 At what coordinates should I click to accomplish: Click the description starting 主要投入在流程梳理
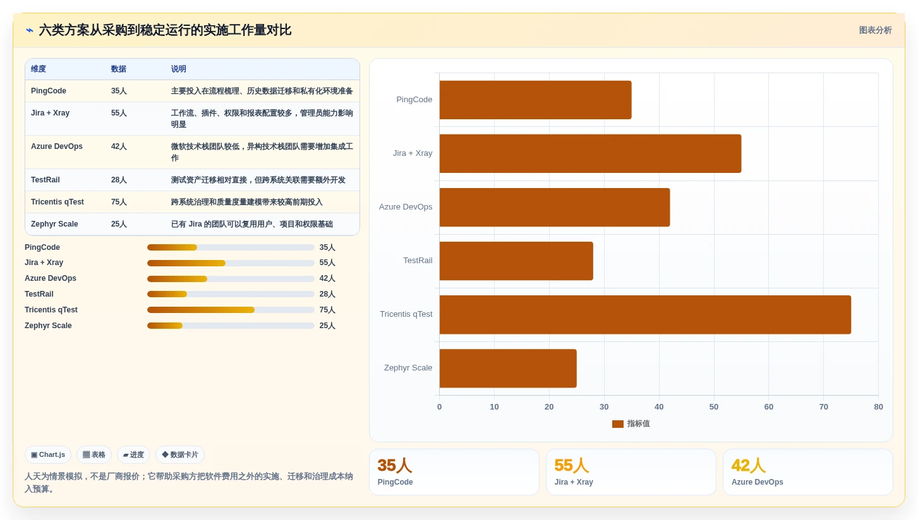point(262,91)
